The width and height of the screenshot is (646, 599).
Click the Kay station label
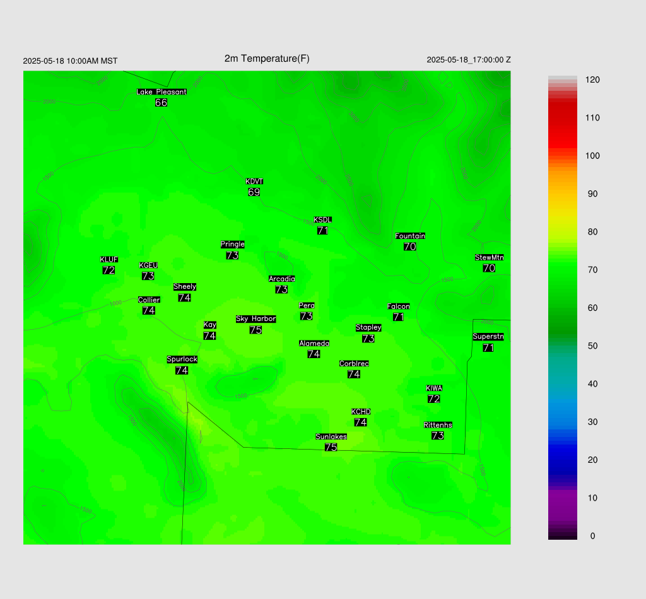pos(209,325)
